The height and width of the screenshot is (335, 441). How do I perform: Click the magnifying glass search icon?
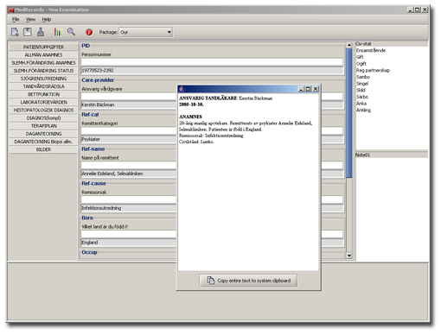(x=71, y=32)
